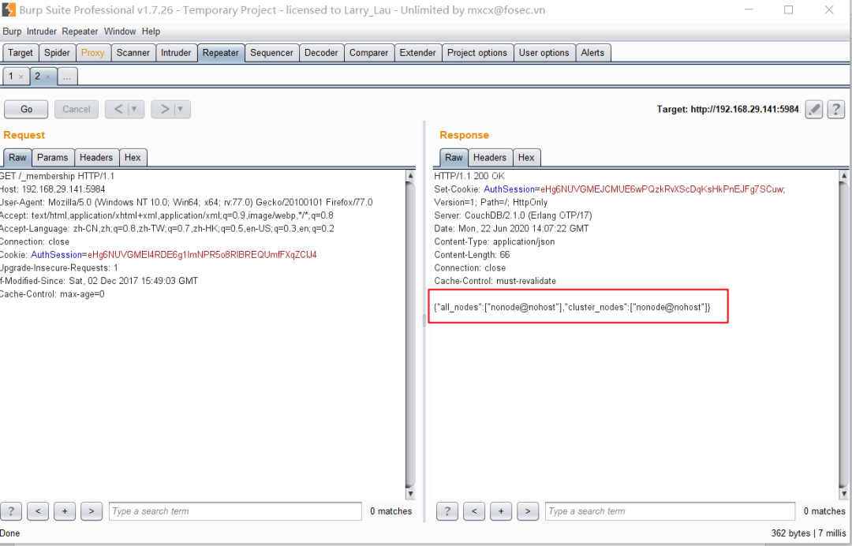Viewport: 852px width, 546px height.
Task: Edit target with the pencil icon
Action: pyautogui.click(x=814, y=109)
